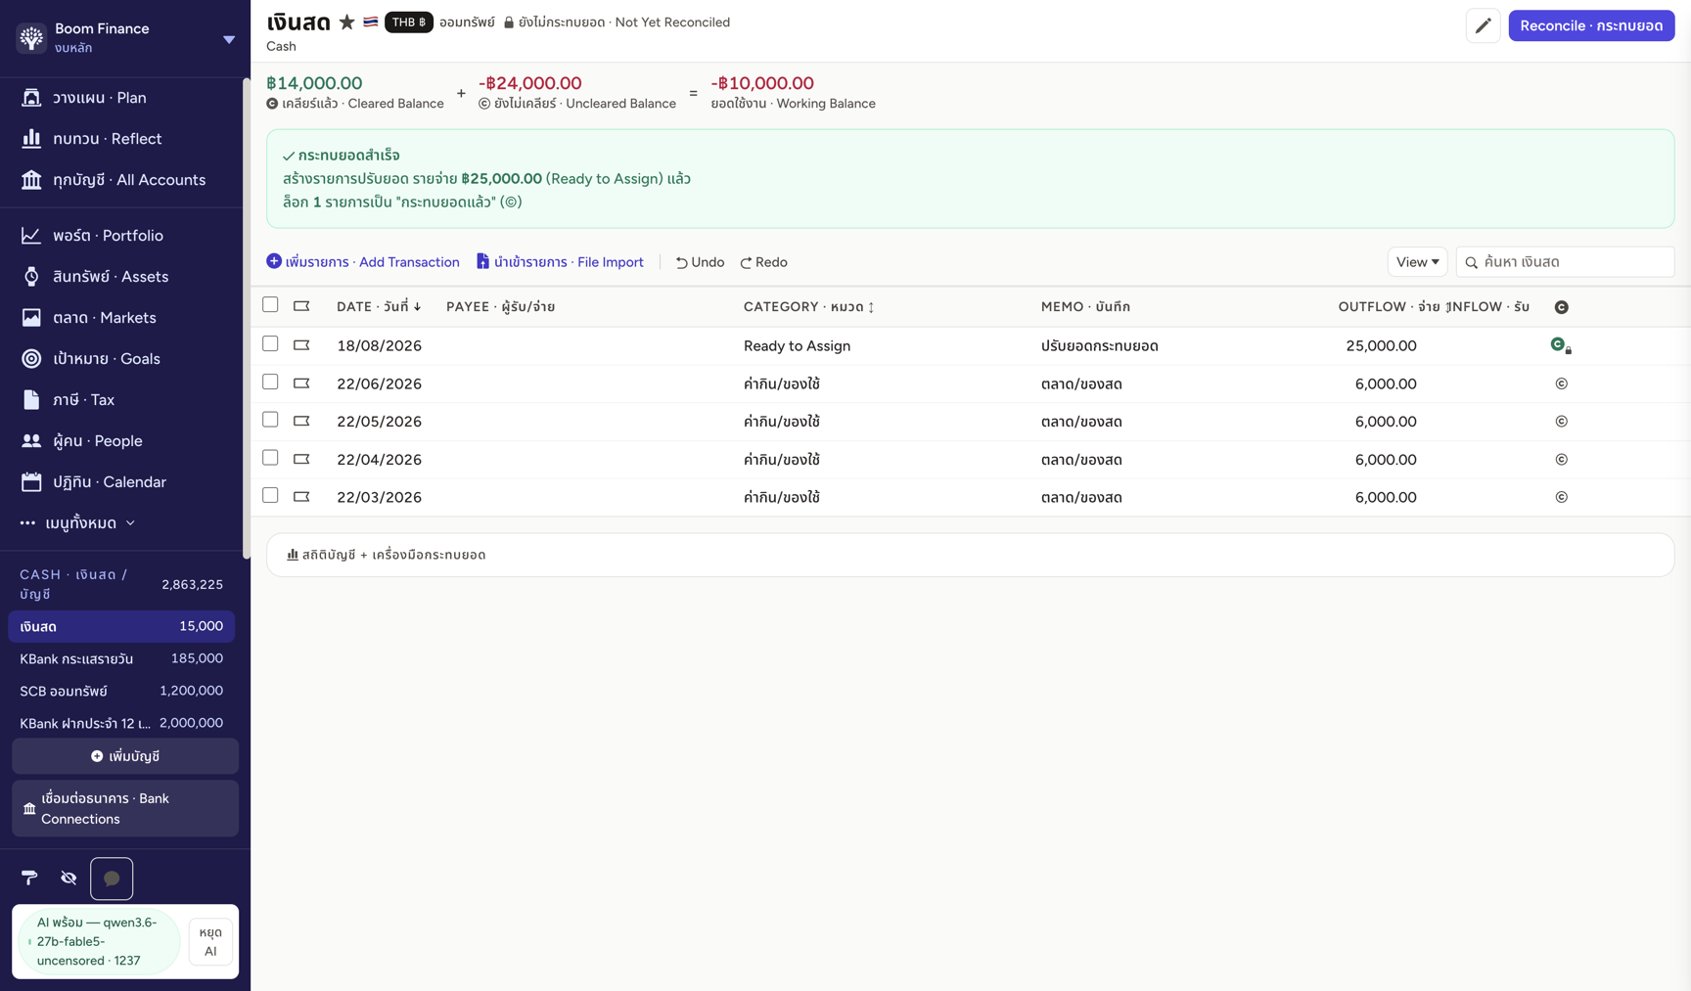Collapse the CASH accounts group header
The width and height of the screenshot is (1691, 991).
coord(121,584)
